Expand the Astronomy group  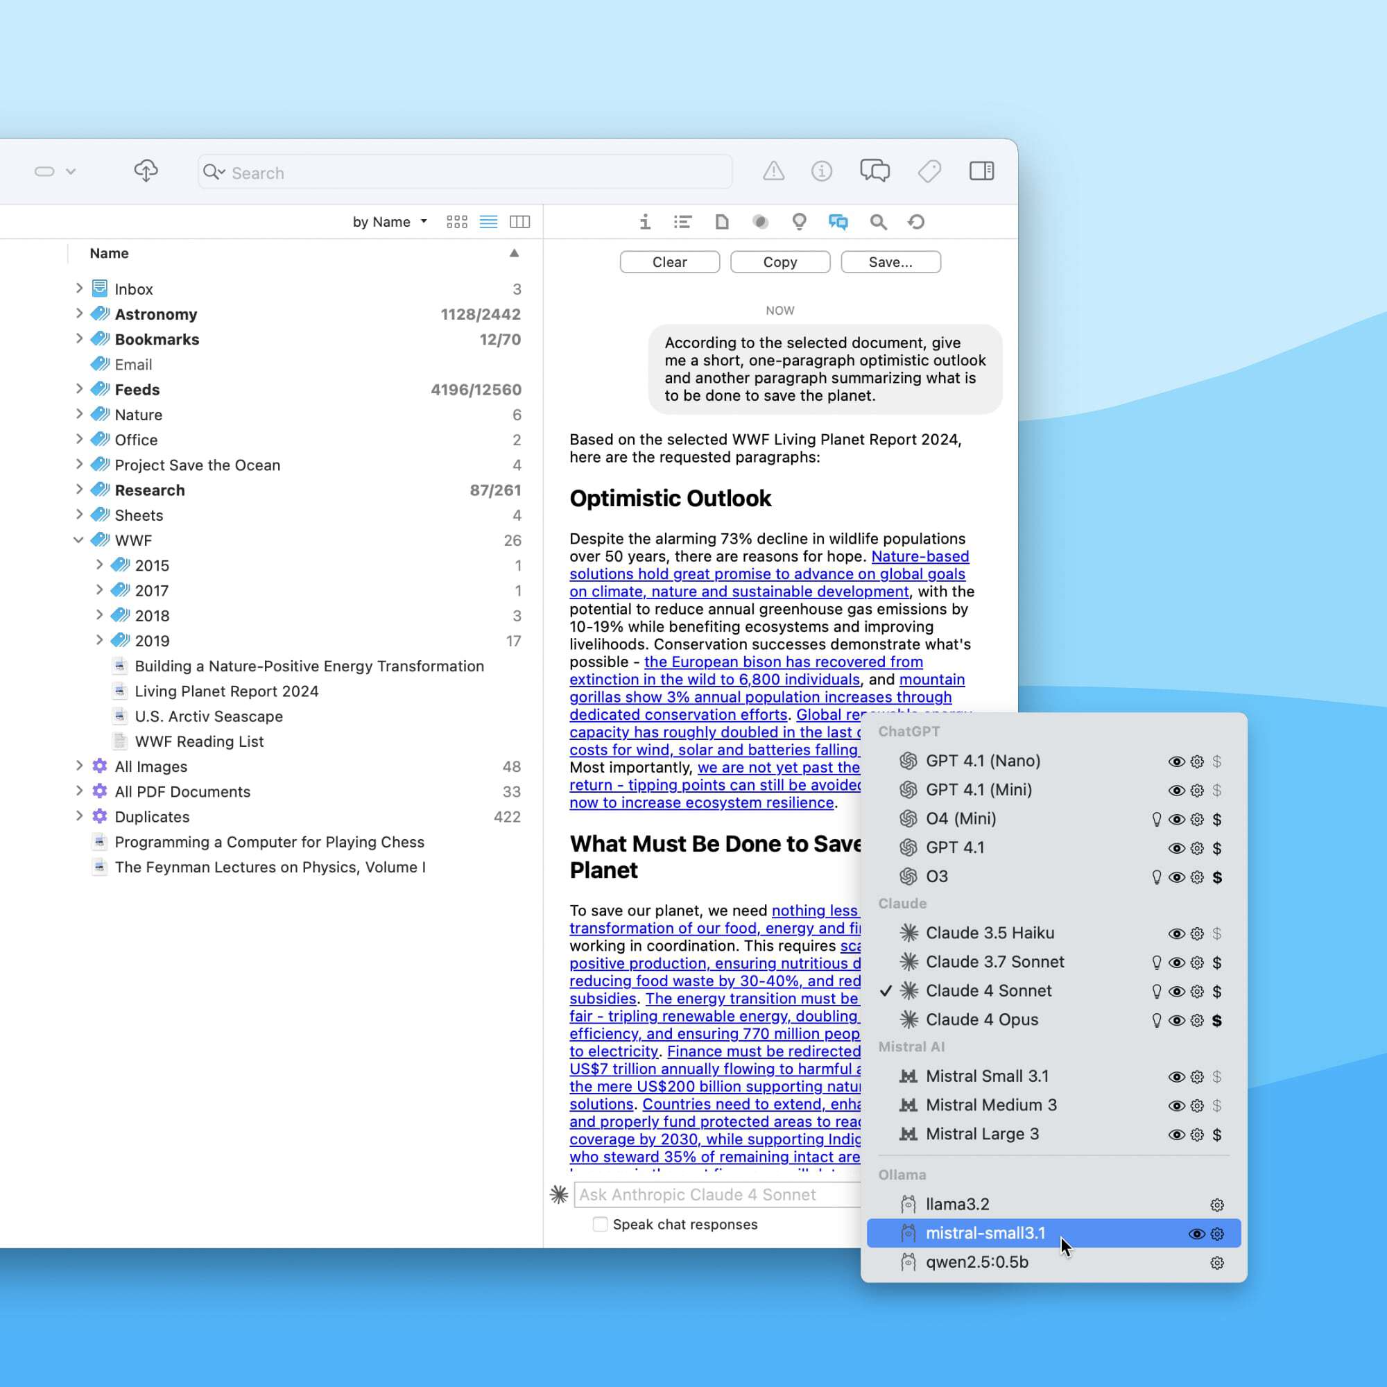click(79, 313)
